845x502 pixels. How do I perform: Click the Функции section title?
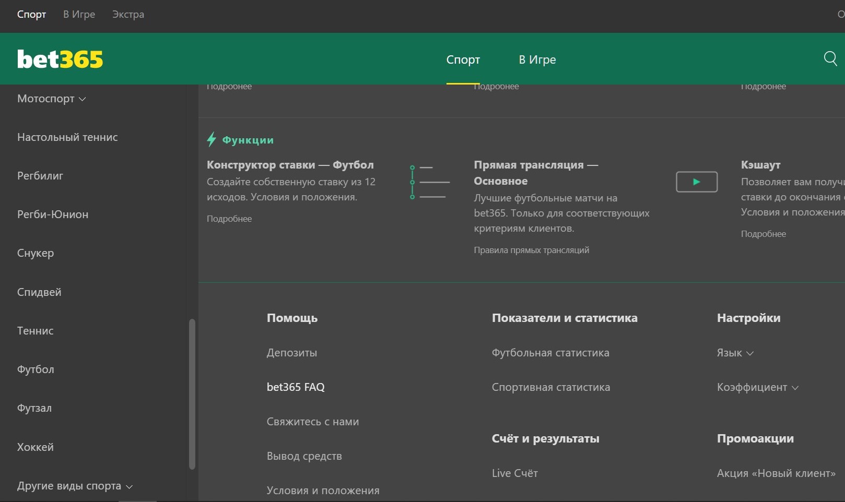click(x=248, y=140)
